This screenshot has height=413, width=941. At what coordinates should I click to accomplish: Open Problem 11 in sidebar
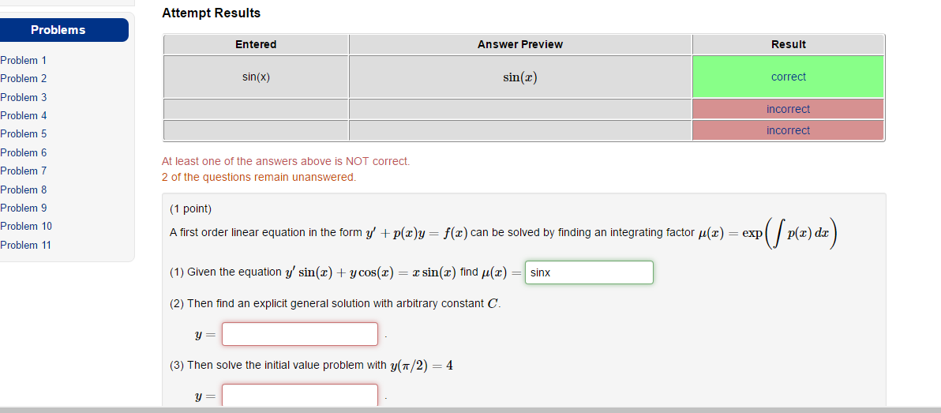coord(26,245)
